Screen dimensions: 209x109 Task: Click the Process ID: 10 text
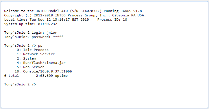pyautogui.click(x=112, y=20)
